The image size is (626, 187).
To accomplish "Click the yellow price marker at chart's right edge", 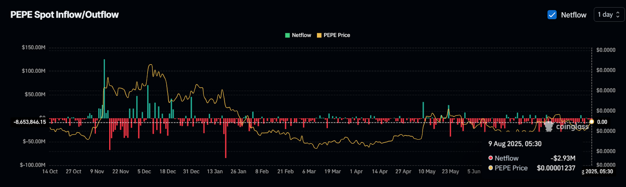I will point(592,122).
